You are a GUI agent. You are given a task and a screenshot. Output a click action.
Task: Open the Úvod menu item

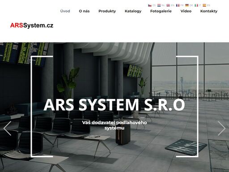tap(65, 11)
